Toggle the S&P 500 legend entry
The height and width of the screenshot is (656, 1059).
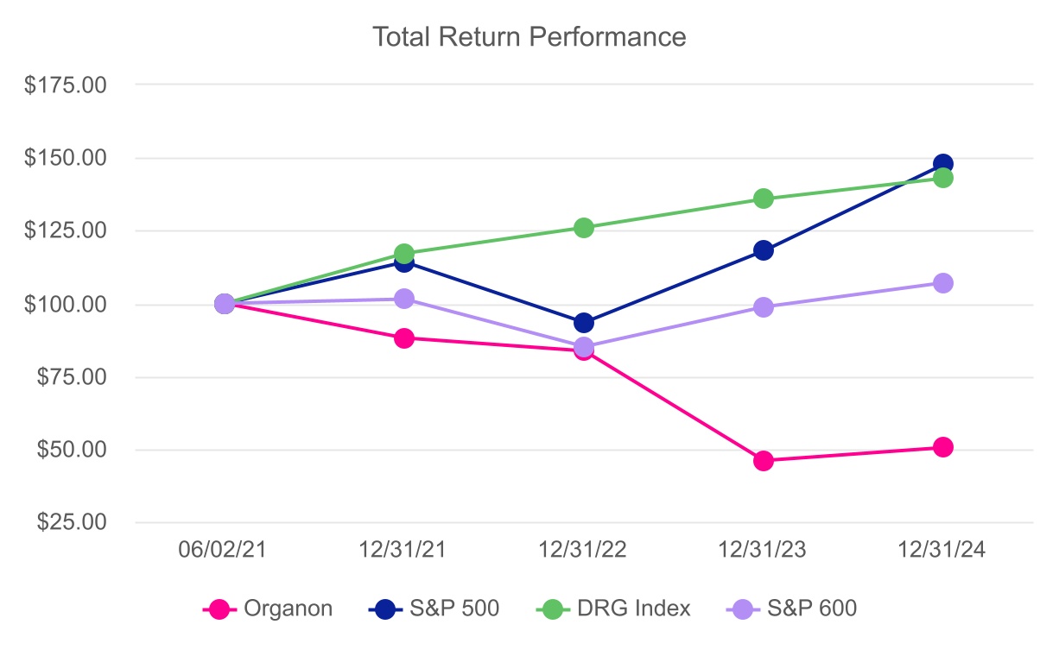(x=434, y=609)
